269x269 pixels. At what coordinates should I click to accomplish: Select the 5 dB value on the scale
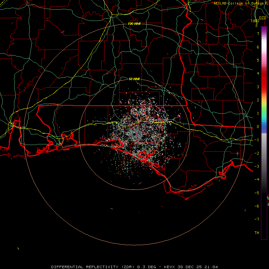click(258, 60)
